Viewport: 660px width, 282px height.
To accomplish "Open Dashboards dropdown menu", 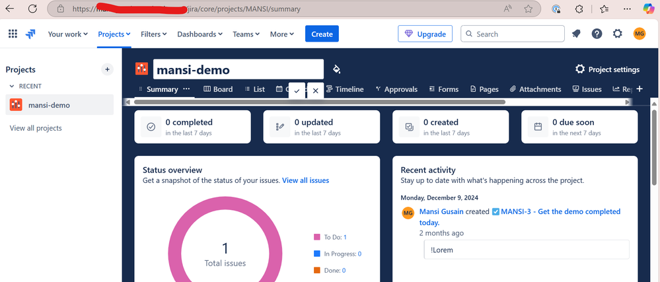I will [x=200, y=34].
